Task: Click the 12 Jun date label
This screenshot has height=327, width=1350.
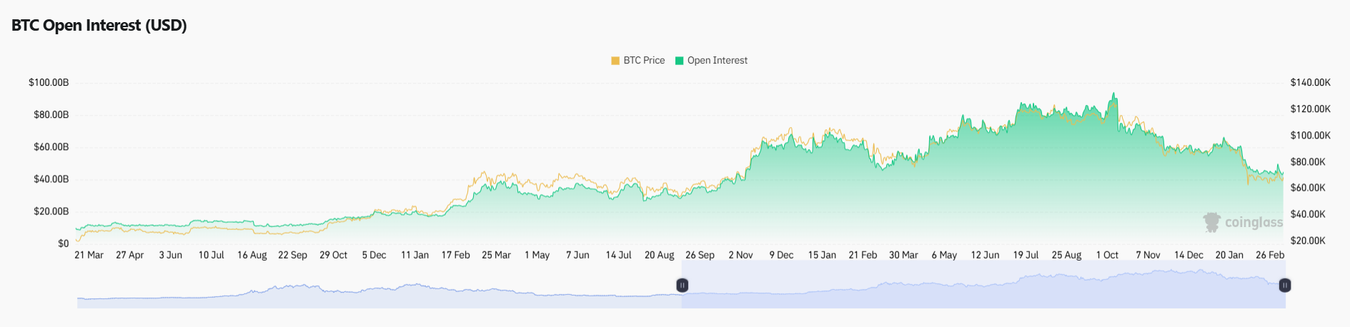Action: click(x=986, y=255)
